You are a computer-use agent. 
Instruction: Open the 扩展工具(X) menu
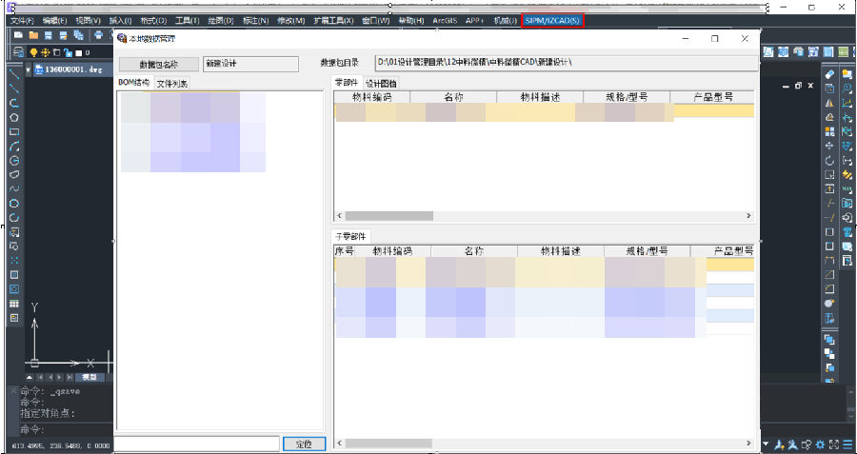(333, 21)
